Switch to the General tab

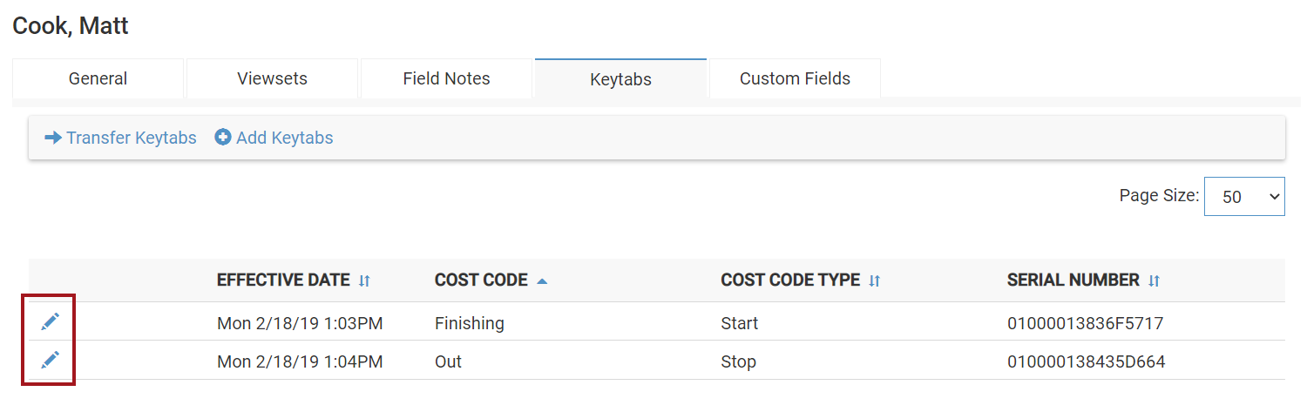coord(98,78)
